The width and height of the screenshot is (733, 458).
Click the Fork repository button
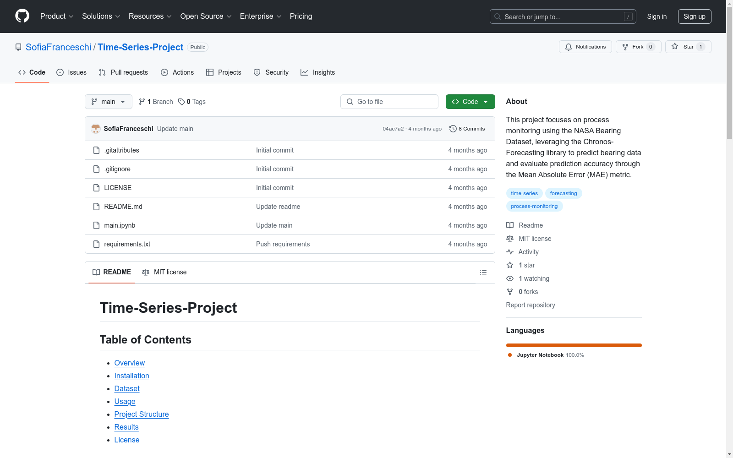click(x=638, y=47)
